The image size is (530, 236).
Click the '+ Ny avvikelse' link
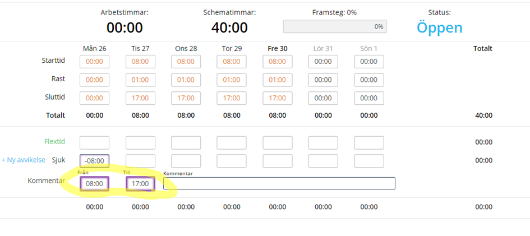click(x=23, y=160)
